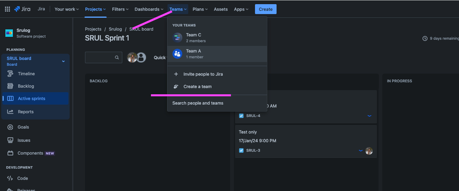Open the Srulog breadcrumb link
Image resolution: width=459 pixels, height=191 pixels.
pyautogui.click(x=115, y=29)
